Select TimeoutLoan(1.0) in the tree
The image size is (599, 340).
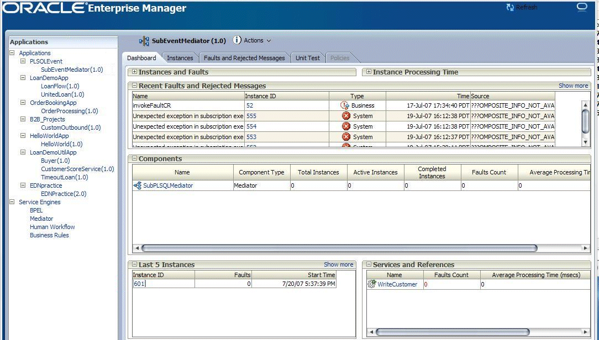point(64,177)
